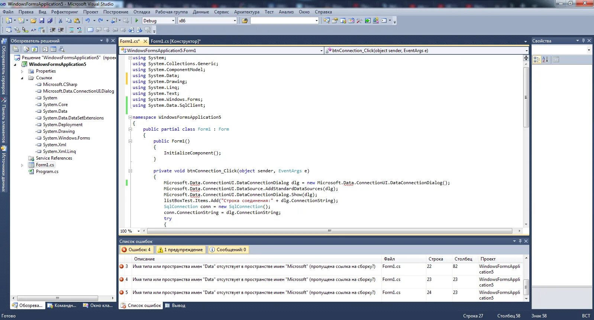Switch to Form1.cs [Конструктор] tab

coord(175,41)
